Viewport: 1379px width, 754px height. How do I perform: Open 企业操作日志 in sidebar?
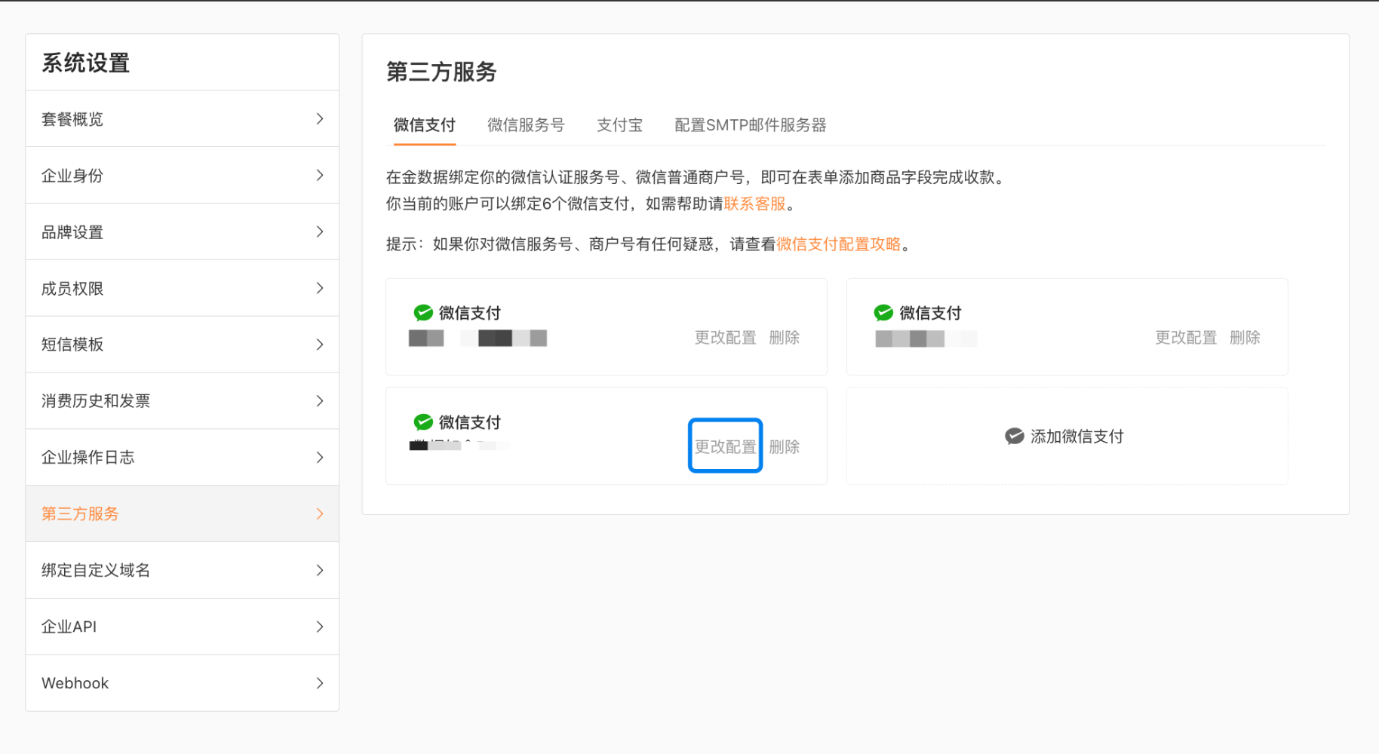tap(182, 458)
